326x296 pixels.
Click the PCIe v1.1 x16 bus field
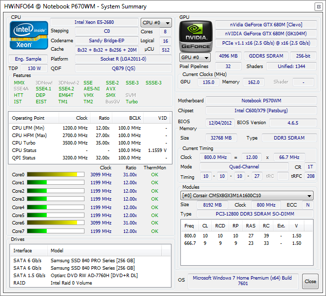coord(266,43)
